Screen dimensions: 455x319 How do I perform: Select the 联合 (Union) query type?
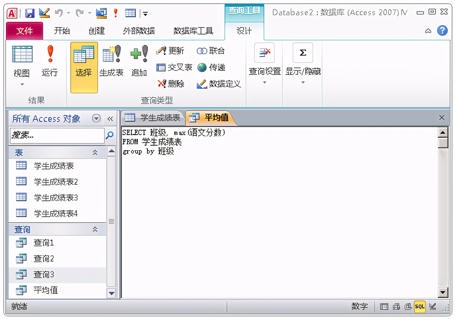[x=211, y=50]
